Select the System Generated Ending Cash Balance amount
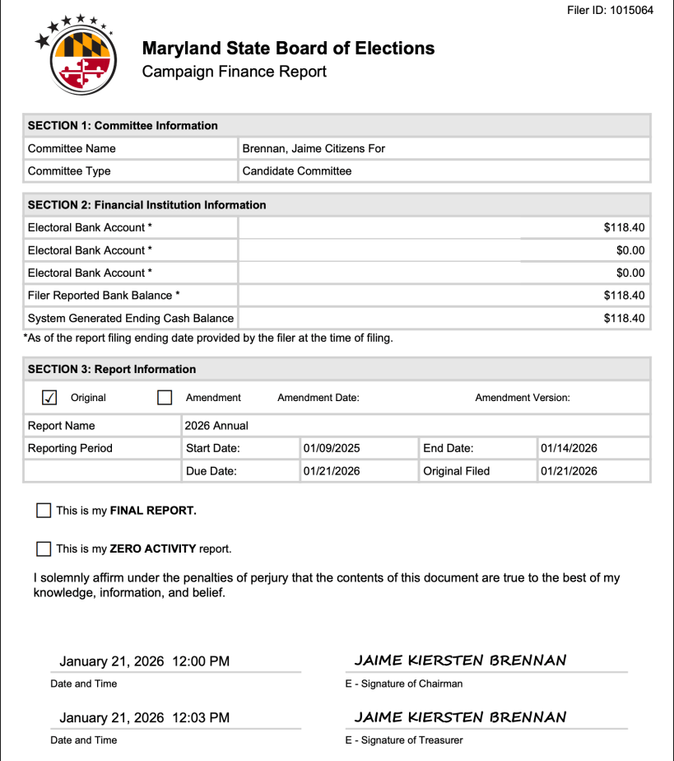This screenshot has width=674, height=761. [x=624, y=318]
